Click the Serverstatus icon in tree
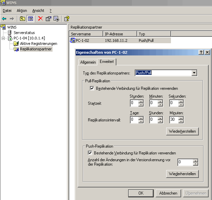Screen dimensions: 212x200 (x=9, y=33)
